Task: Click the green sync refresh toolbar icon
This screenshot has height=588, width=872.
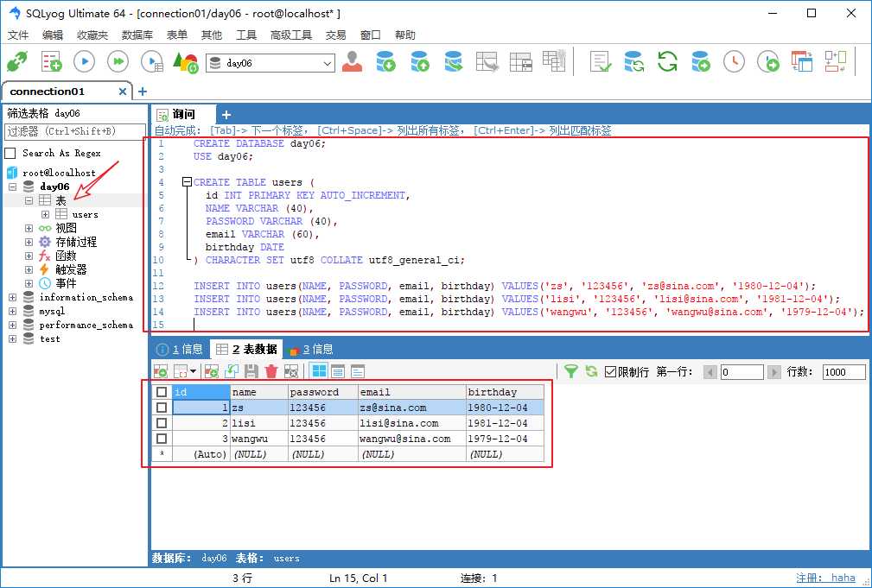Action: 667,61
